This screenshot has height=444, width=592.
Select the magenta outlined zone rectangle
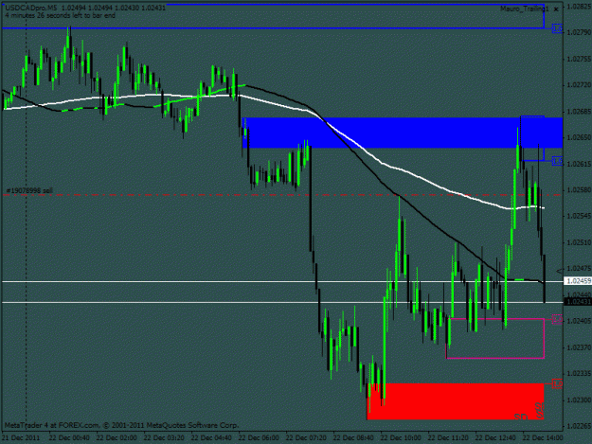[495, 338]
